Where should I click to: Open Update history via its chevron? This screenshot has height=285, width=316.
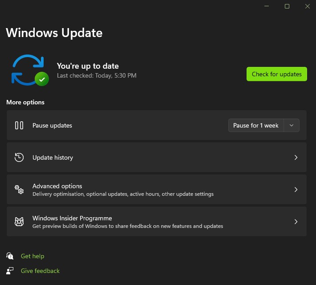point(296,157)
